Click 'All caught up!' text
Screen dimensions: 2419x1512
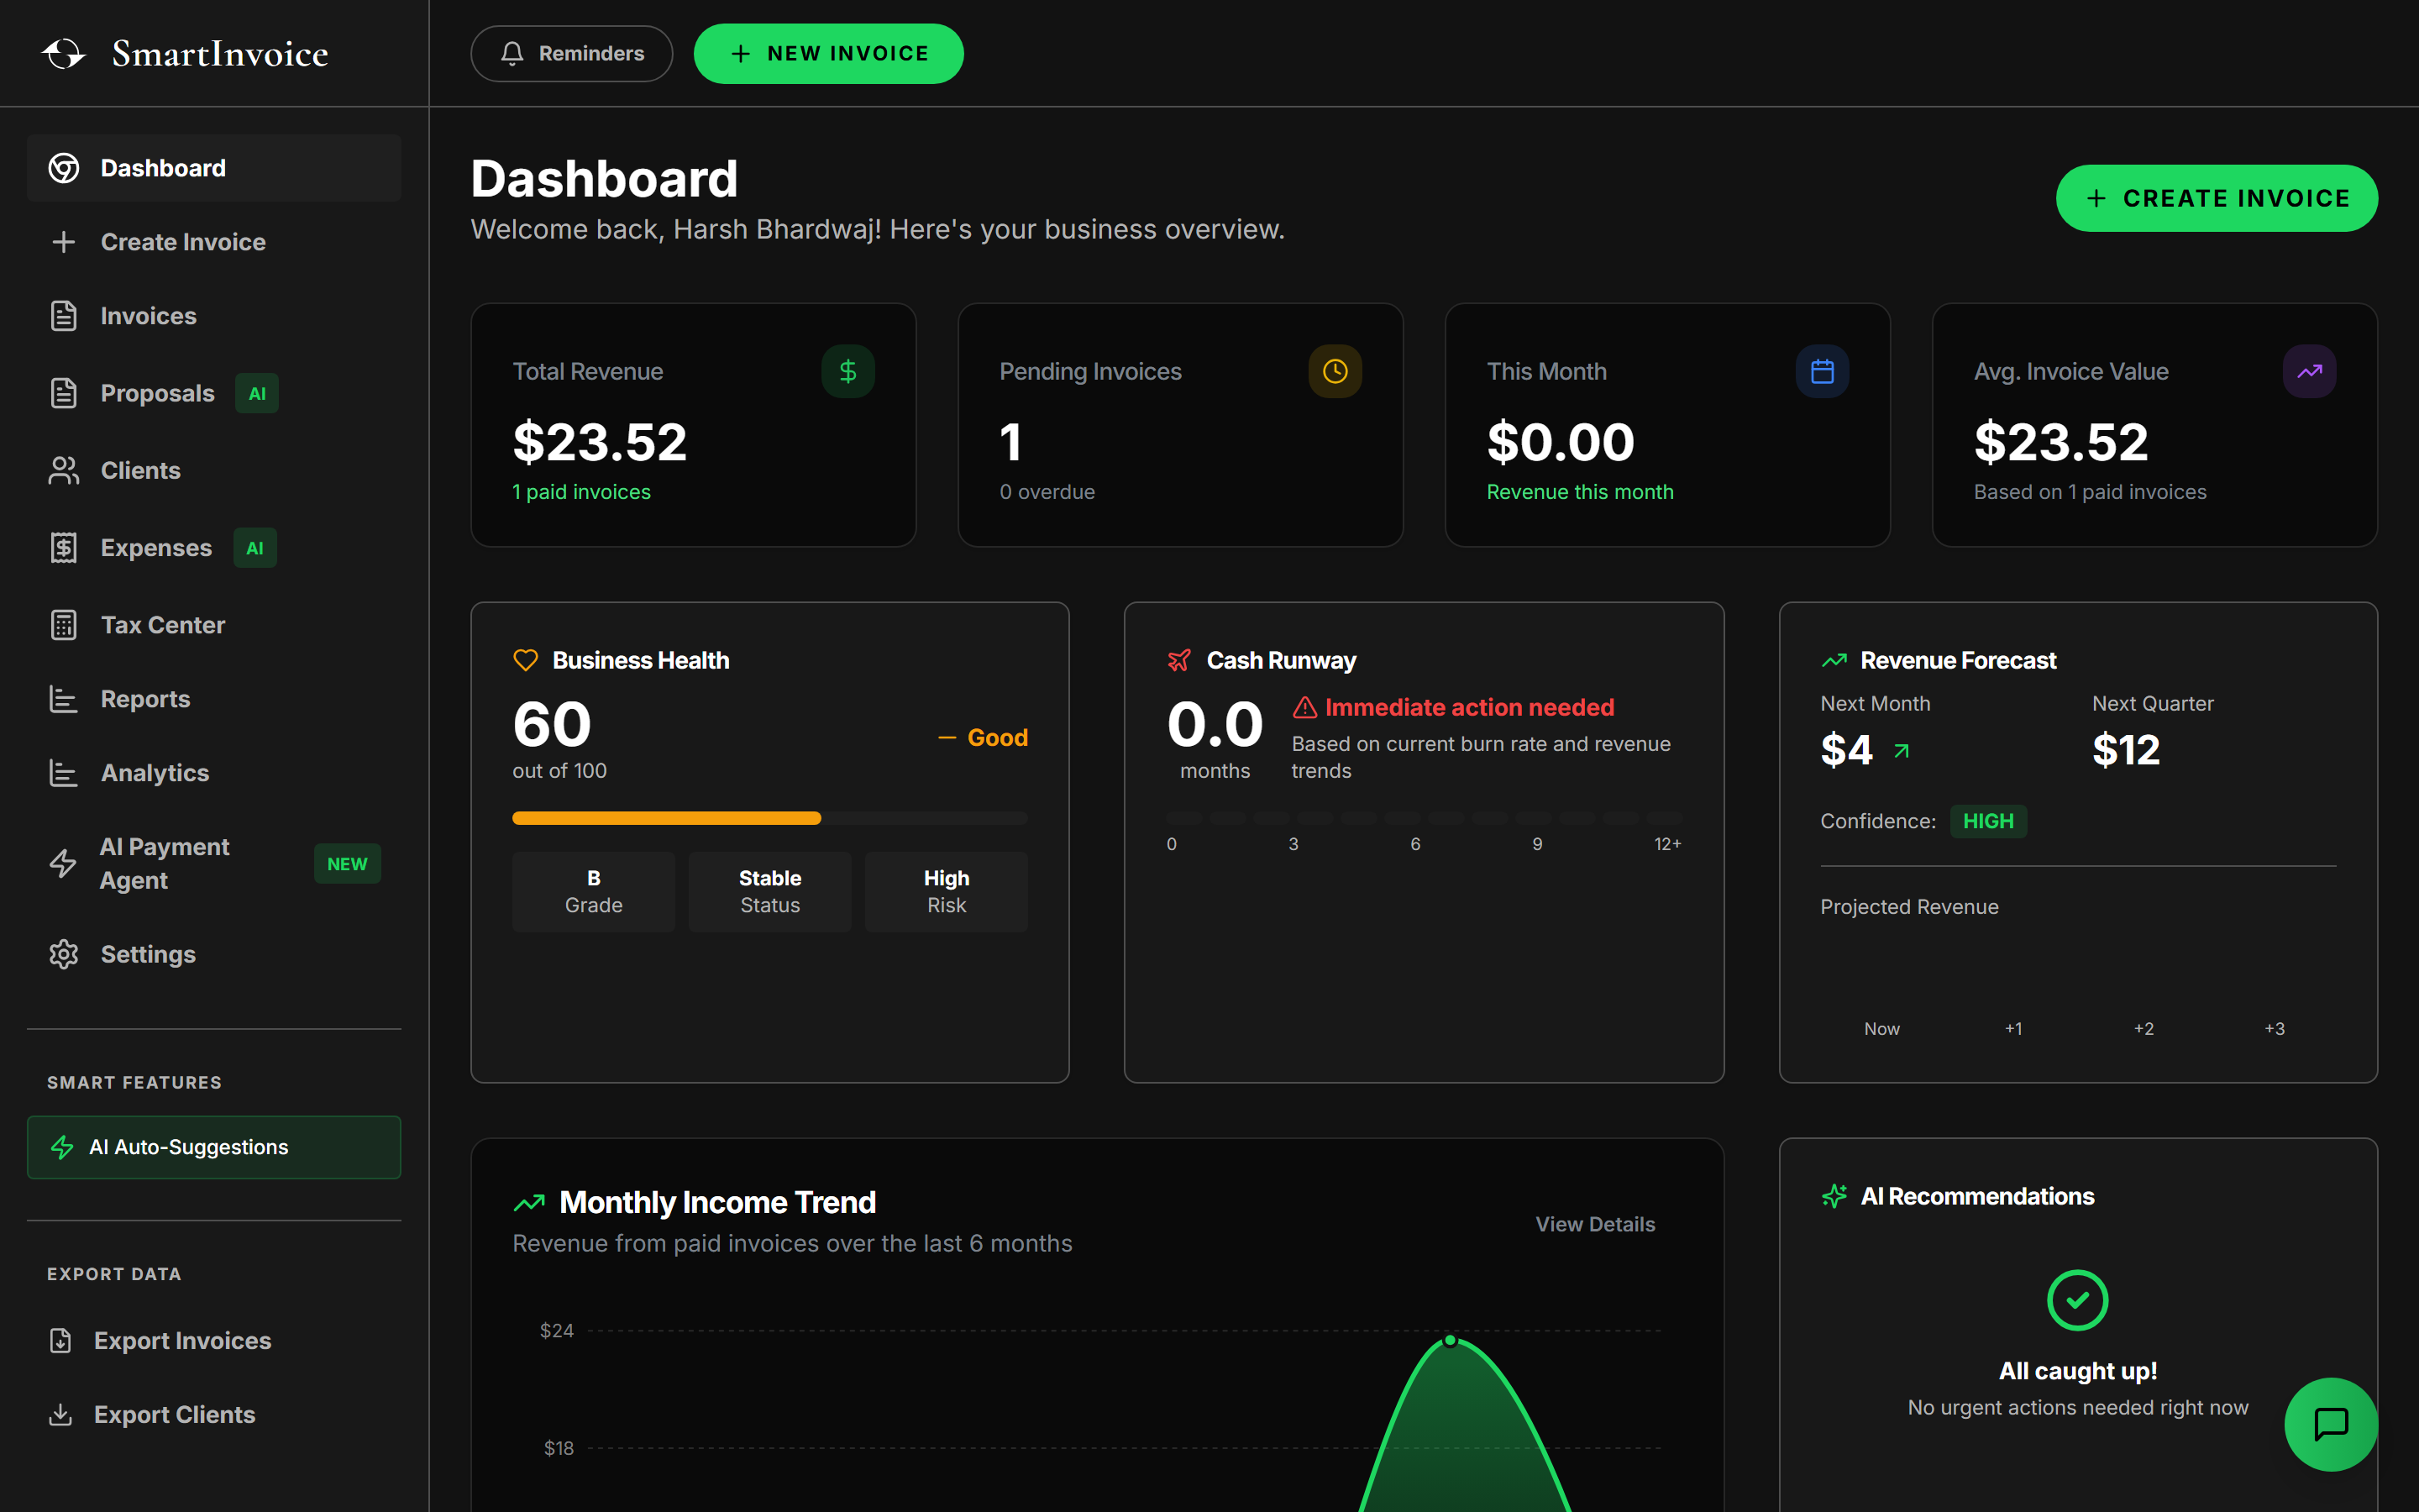pos(2077,1371)
